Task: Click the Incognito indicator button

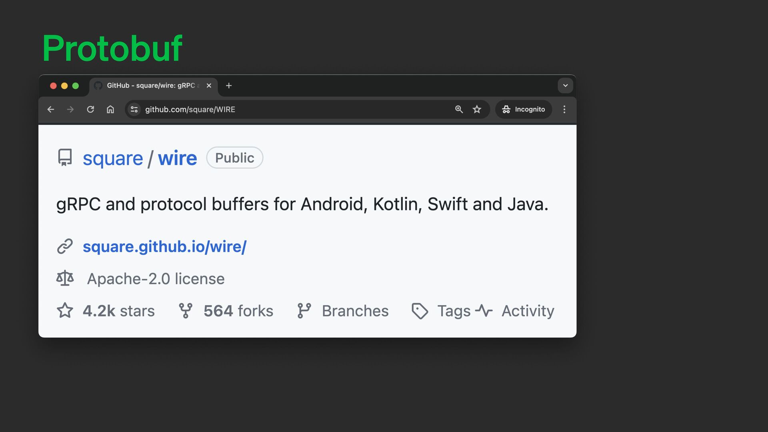Action: click(x=524, y=109)
